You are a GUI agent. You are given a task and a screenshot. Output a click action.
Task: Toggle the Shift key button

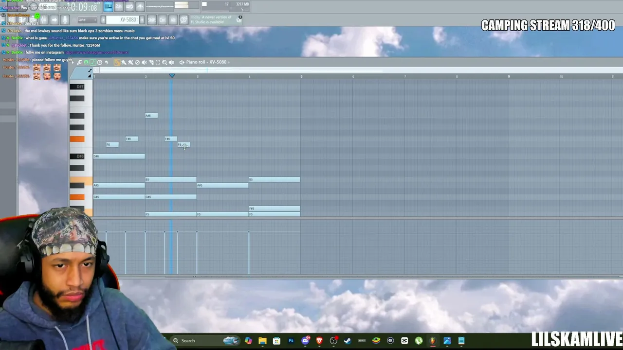pyautogui.click(x=151, y=20)
